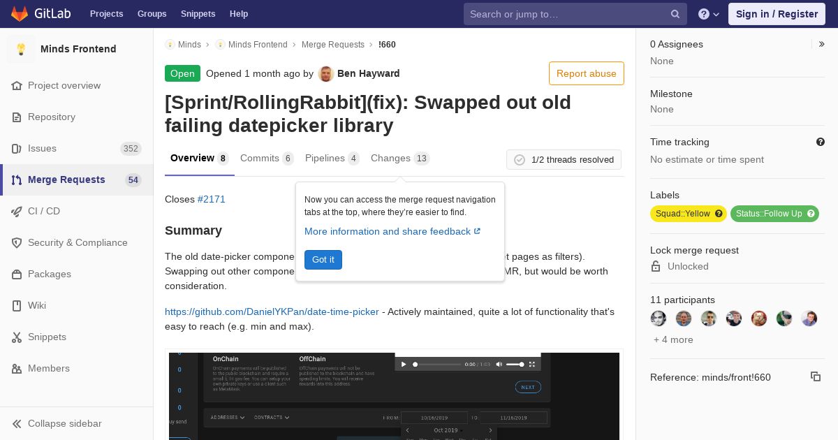Click the Minds Frontend lightbulb avatar

(x=21, y=49)
